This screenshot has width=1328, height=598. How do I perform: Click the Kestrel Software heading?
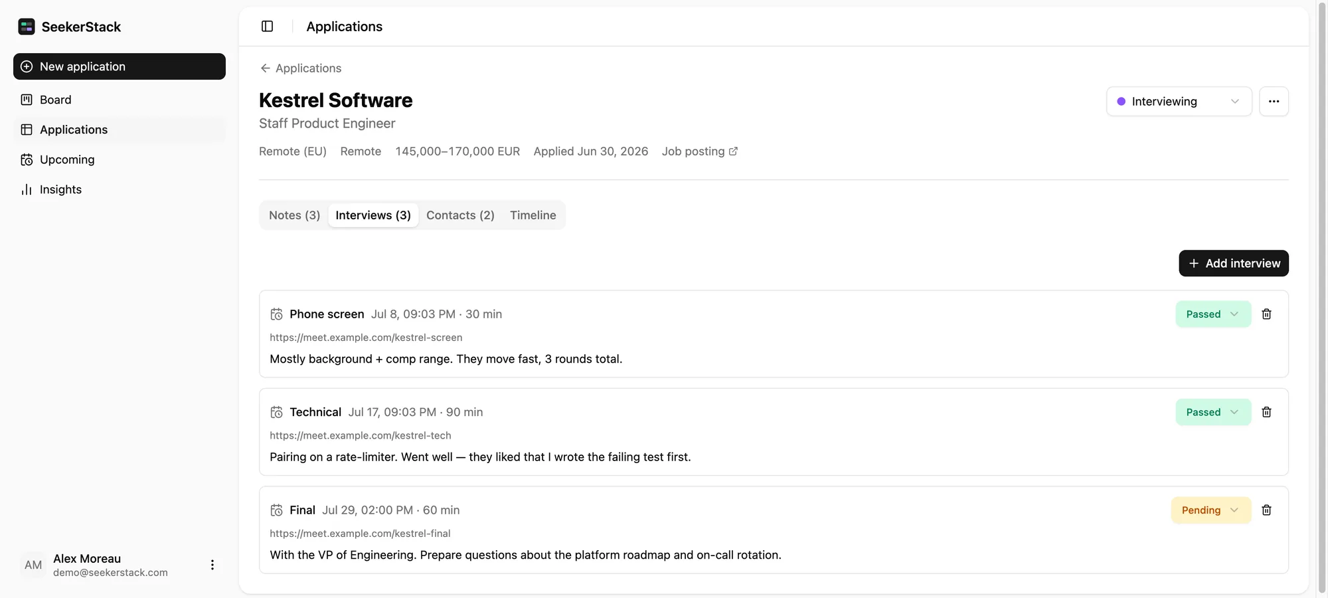335,100
